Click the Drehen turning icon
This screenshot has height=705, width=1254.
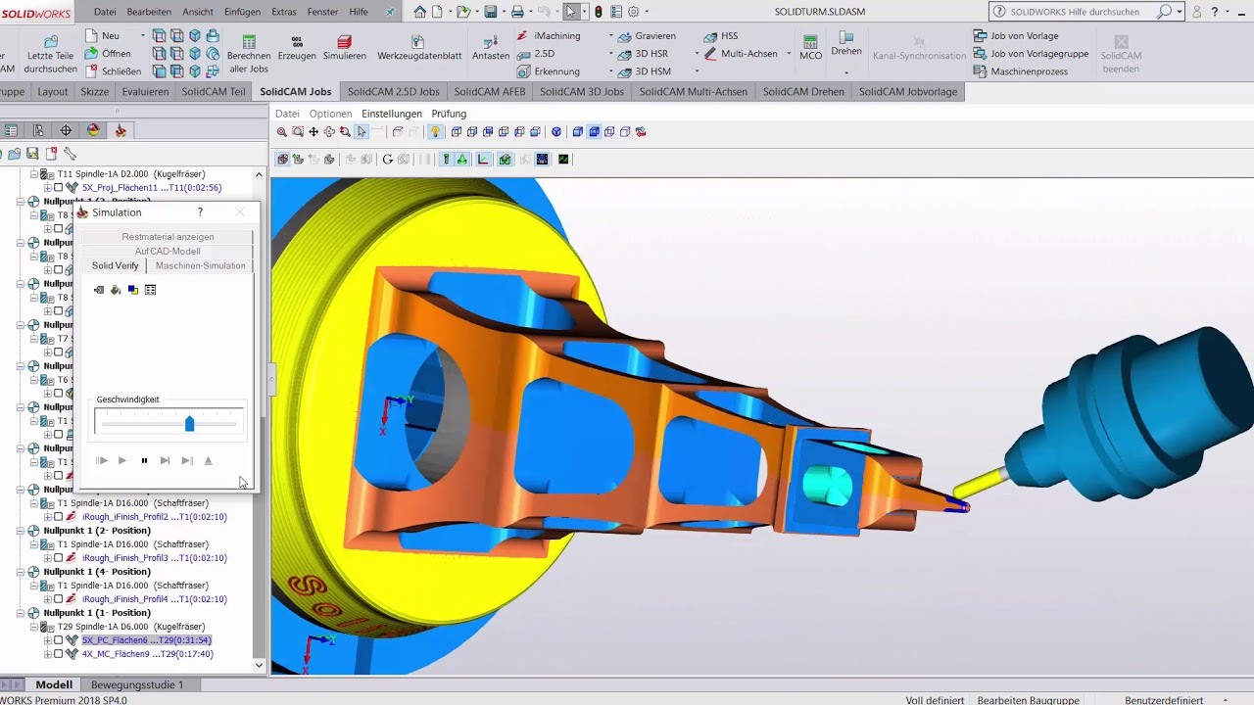846,37
